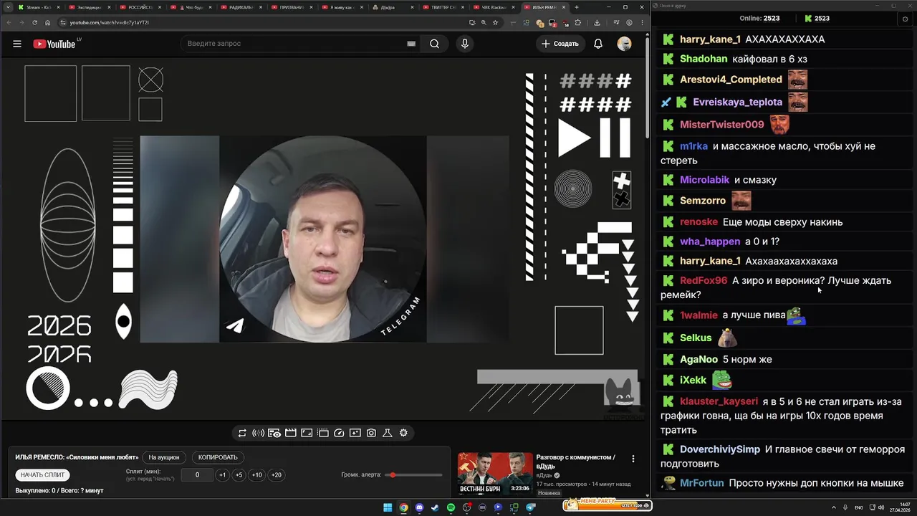Click the +5 split minutes button
The height and width of the screenshot is (516, 917).
(x=239, y=474)
